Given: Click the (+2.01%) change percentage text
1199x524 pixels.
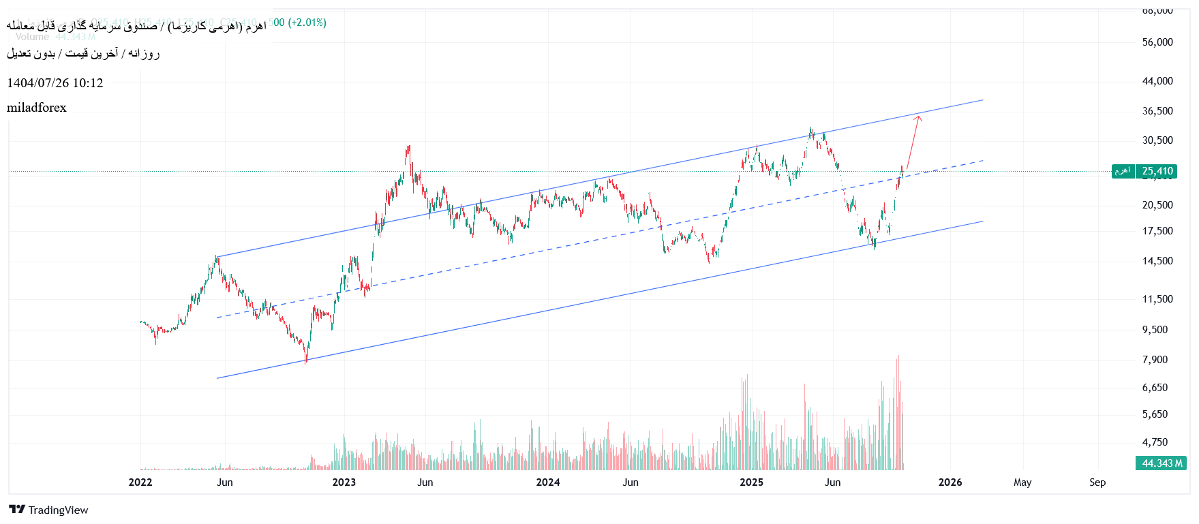Looking at the screenshot, I should (307, 22).
